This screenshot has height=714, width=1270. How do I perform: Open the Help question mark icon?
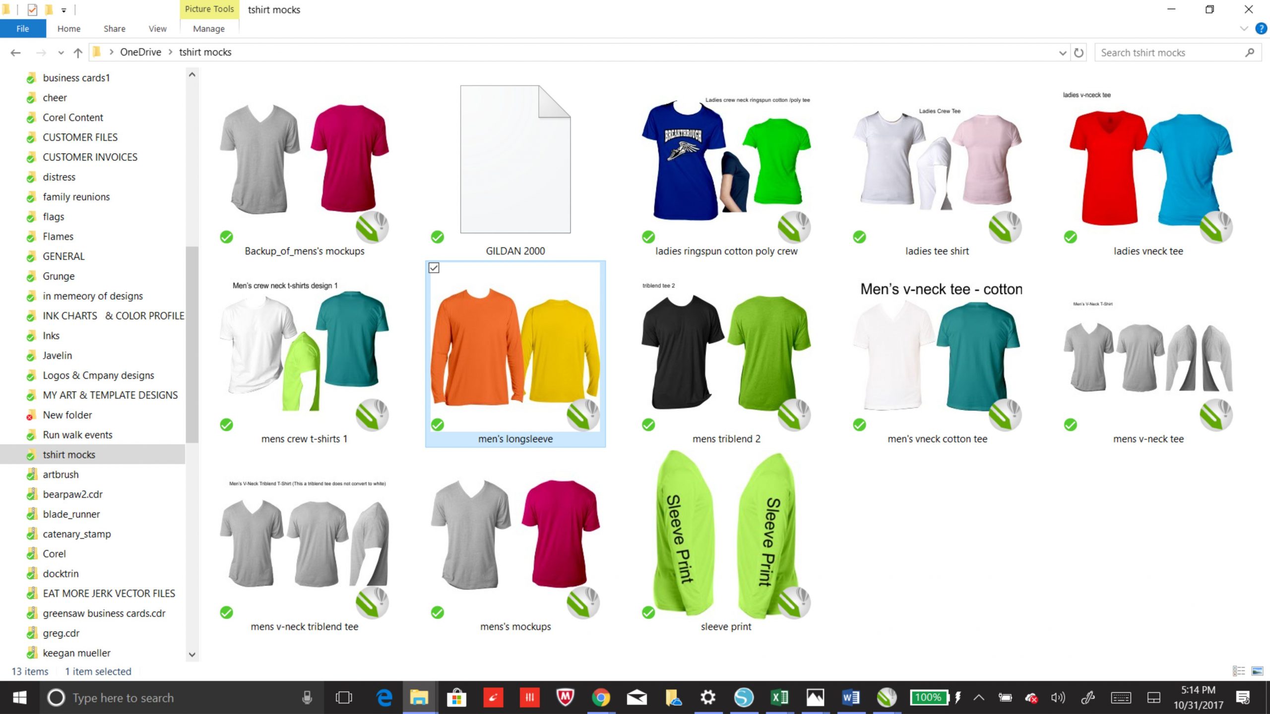pos(1261,29)
